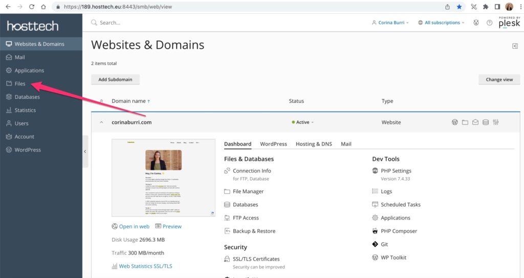The height and width of the screenshot is (278, 524).
Task: Click the browser share icon
Action: 447,7
